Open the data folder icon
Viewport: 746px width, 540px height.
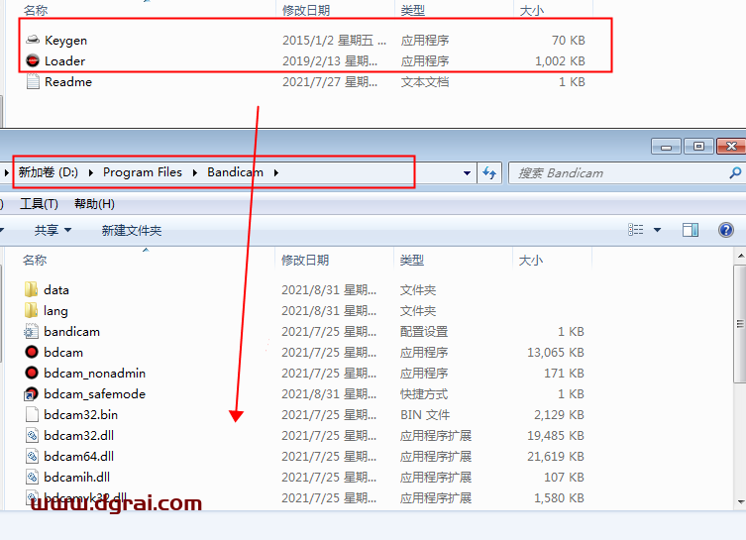[x=31, y=289]
